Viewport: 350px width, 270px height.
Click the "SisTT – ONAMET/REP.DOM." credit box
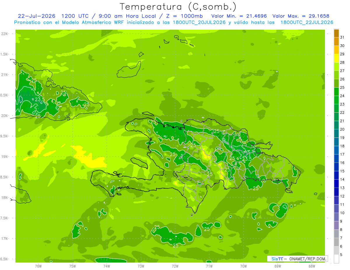297,259
